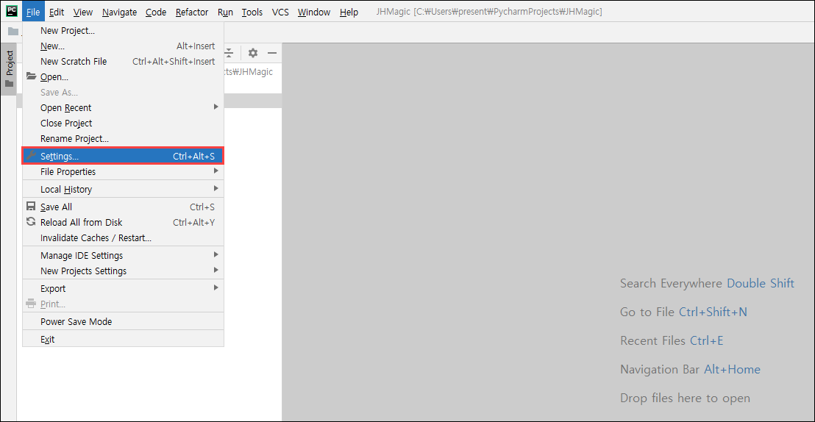This screenshot has height=422, width=815.
Task: Select Reload All from Disk
Action: 123,223
